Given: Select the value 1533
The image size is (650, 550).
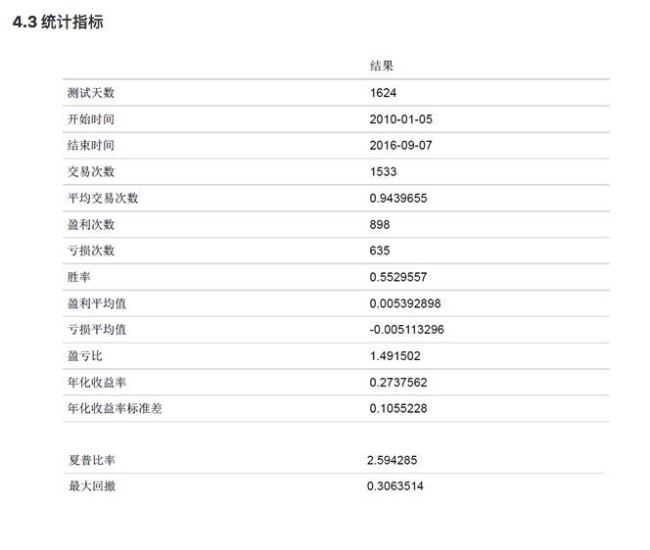Looking at the screenshot, I should 383,171.
